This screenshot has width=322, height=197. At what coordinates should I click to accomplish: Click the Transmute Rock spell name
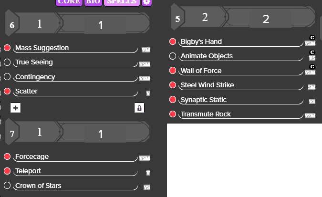point(206,114)
